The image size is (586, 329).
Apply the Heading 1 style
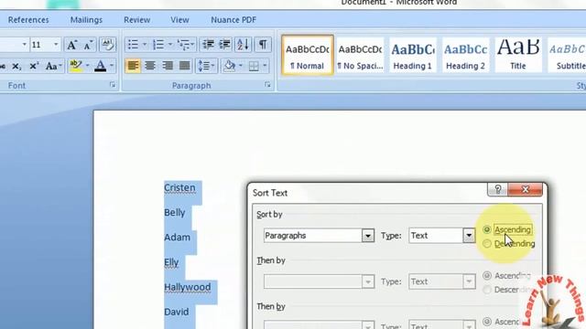pos(413,55)
